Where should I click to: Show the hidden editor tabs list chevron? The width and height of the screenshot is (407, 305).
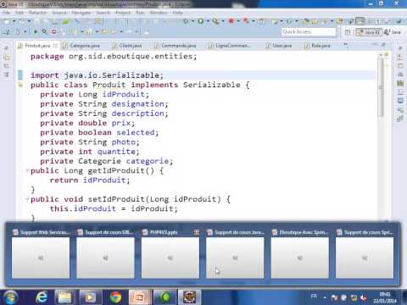[346, 45]
